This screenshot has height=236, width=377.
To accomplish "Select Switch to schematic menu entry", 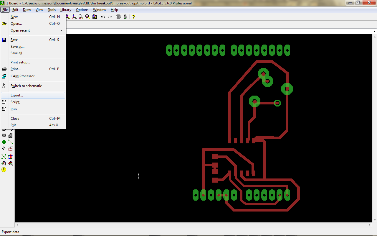I will [33, 86].
